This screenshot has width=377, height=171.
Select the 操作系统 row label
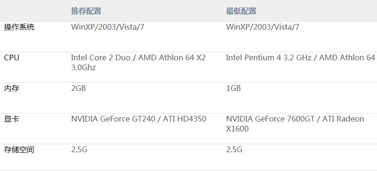coord(19,27)
